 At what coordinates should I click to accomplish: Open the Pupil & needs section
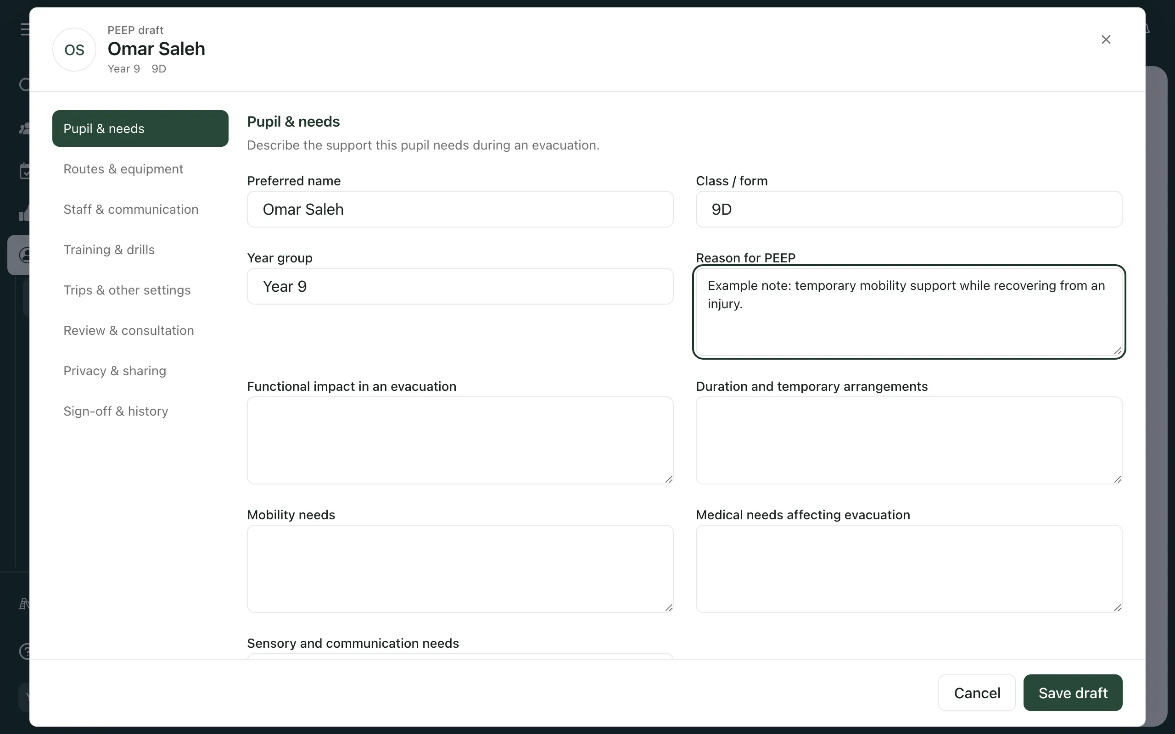(x=140, y=128)
